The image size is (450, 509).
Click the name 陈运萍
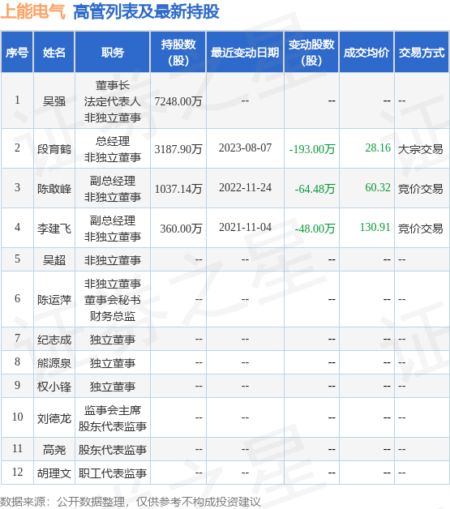coord(54,300)
